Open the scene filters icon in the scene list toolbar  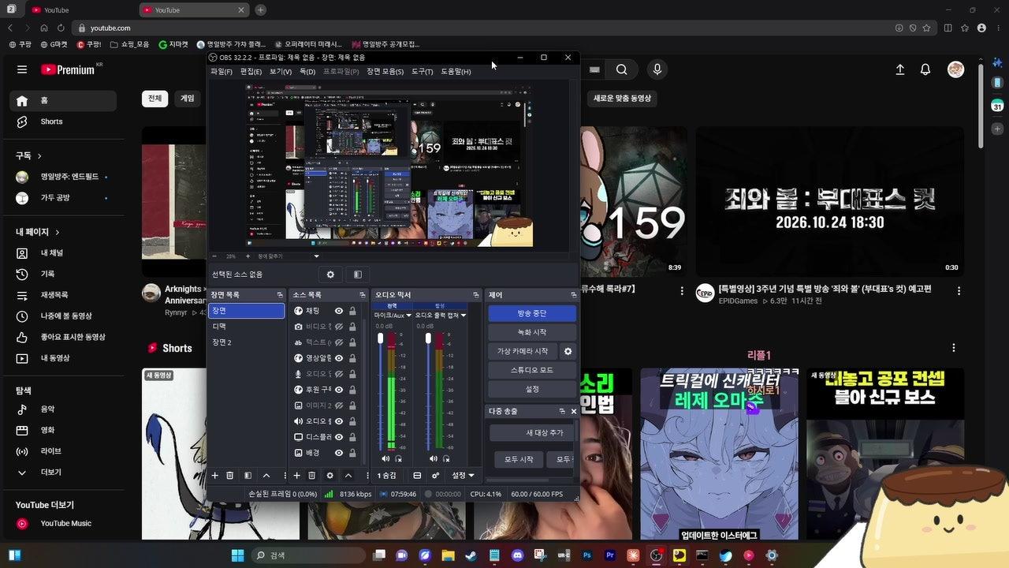248,476
